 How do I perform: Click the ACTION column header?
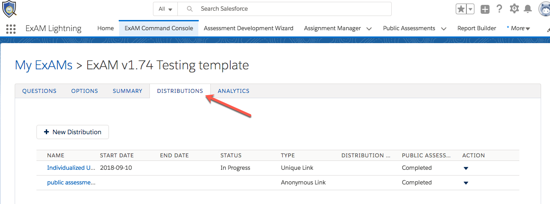tap(474, 156)
